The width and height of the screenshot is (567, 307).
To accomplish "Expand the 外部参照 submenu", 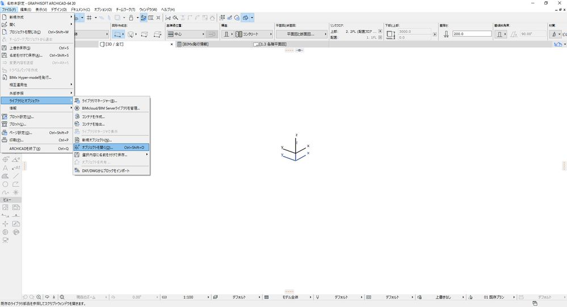I will [37, 93].
